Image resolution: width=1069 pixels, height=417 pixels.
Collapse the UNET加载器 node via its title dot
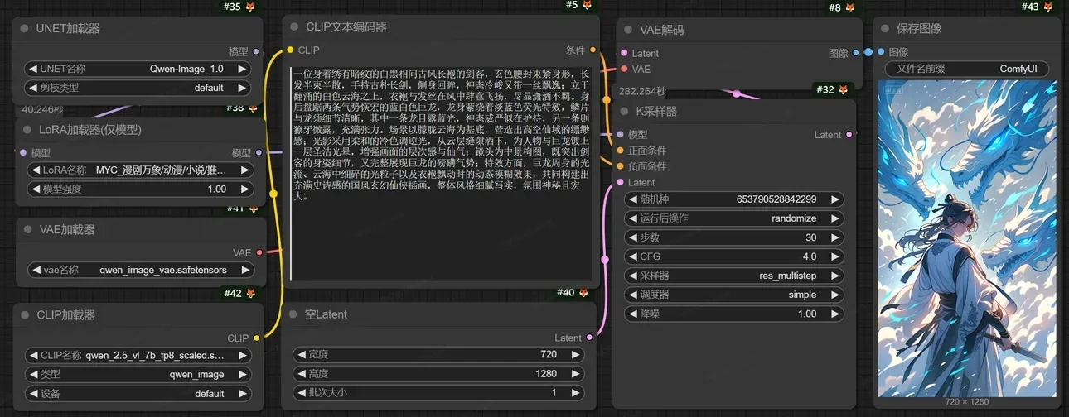click(x=24, y=29)
